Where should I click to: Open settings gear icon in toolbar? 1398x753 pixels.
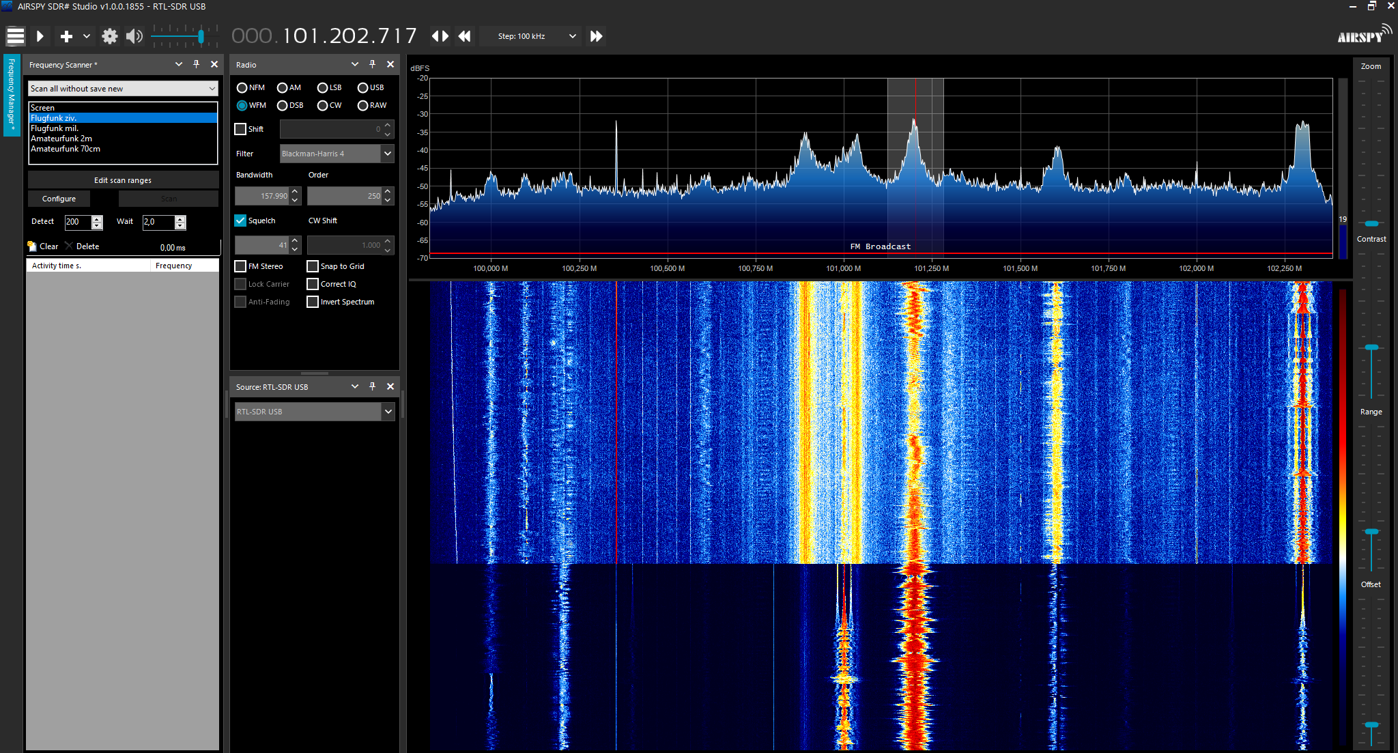[109, 36]
